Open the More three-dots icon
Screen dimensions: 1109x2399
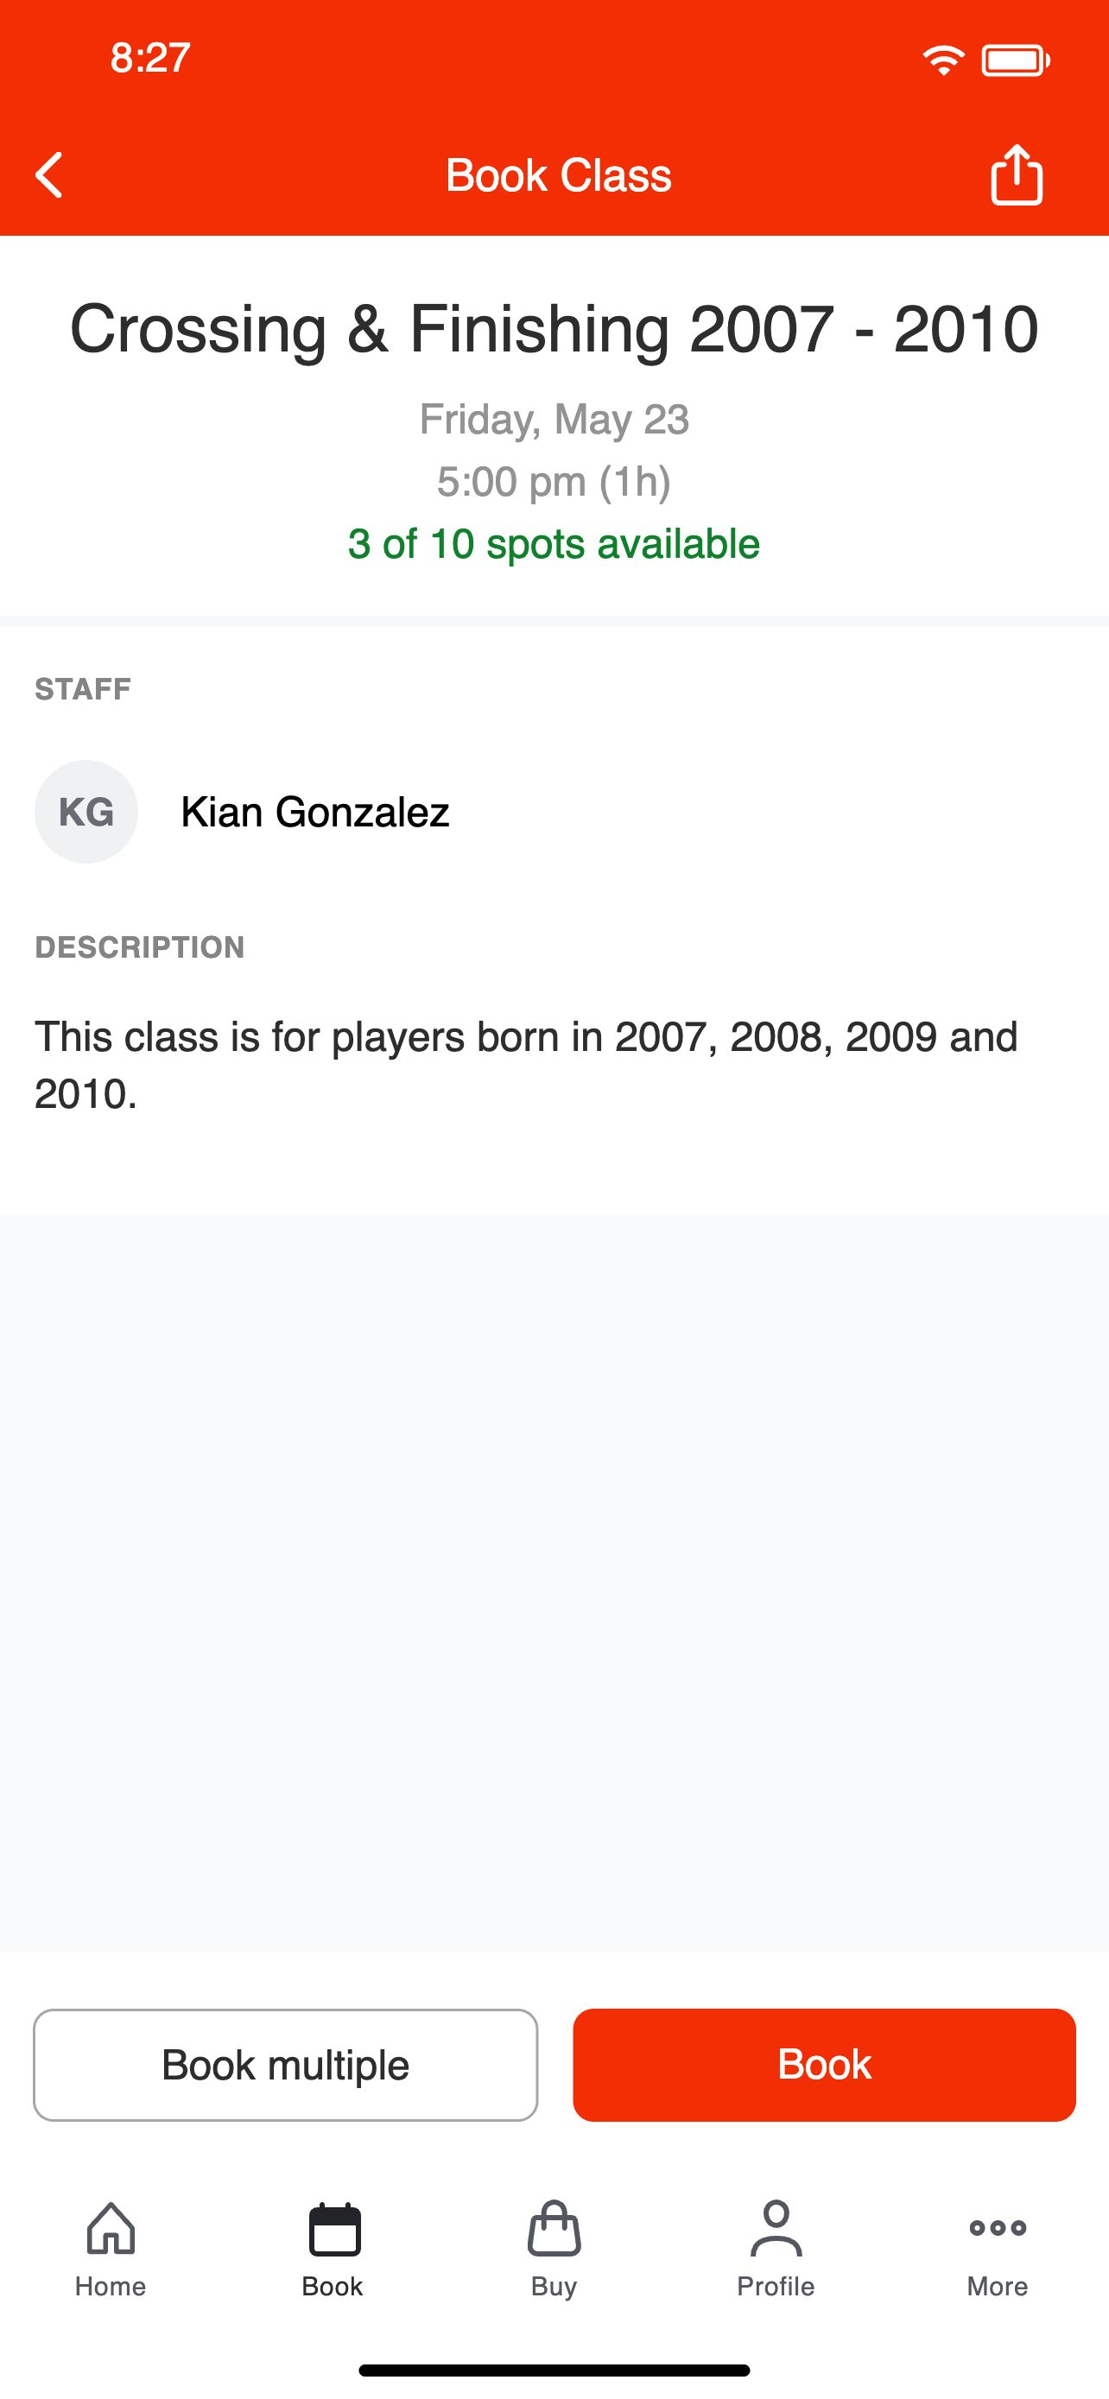coord(998,2228)
